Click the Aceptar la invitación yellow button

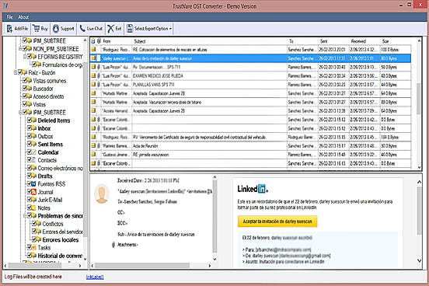[277, 221]
